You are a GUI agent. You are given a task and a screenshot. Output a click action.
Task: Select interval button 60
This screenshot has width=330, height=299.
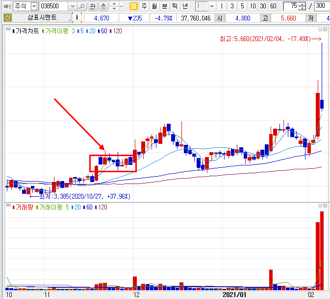coord(274,6)
